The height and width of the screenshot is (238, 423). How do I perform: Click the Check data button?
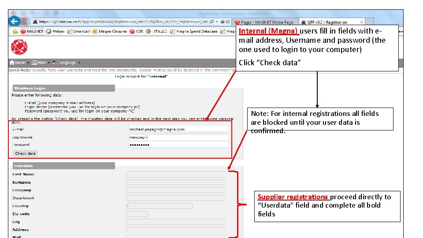point(26,153)
